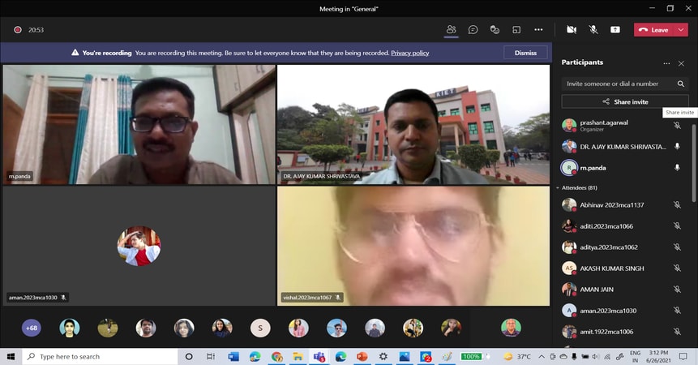Close the Participants panel
The image size is (698, 365).
tap(681, 63)
